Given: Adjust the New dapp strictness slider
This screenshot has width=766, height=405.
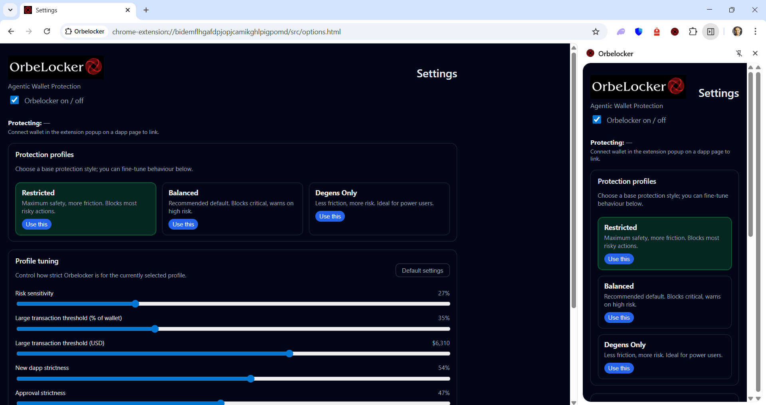Looking at the screenshot, I should tap(233, 379).
